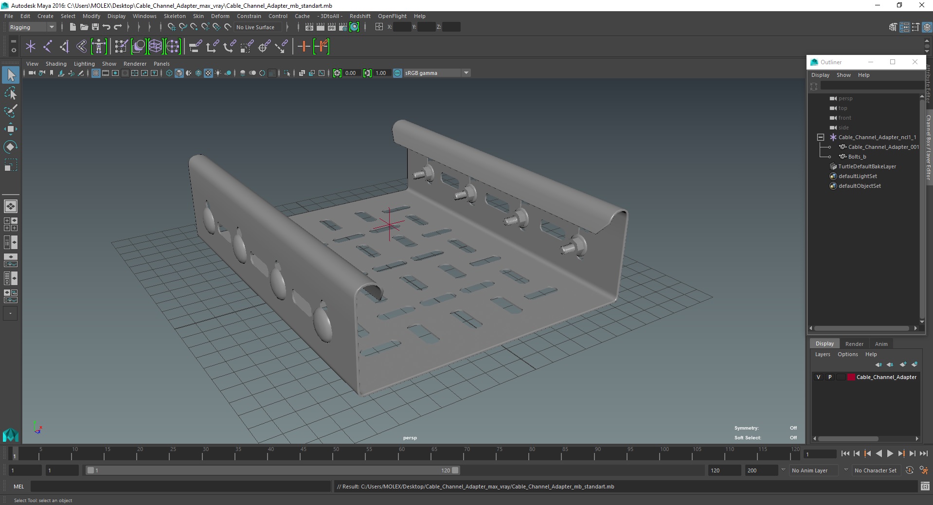Click the Open Scene folder icon

[84, 27]
